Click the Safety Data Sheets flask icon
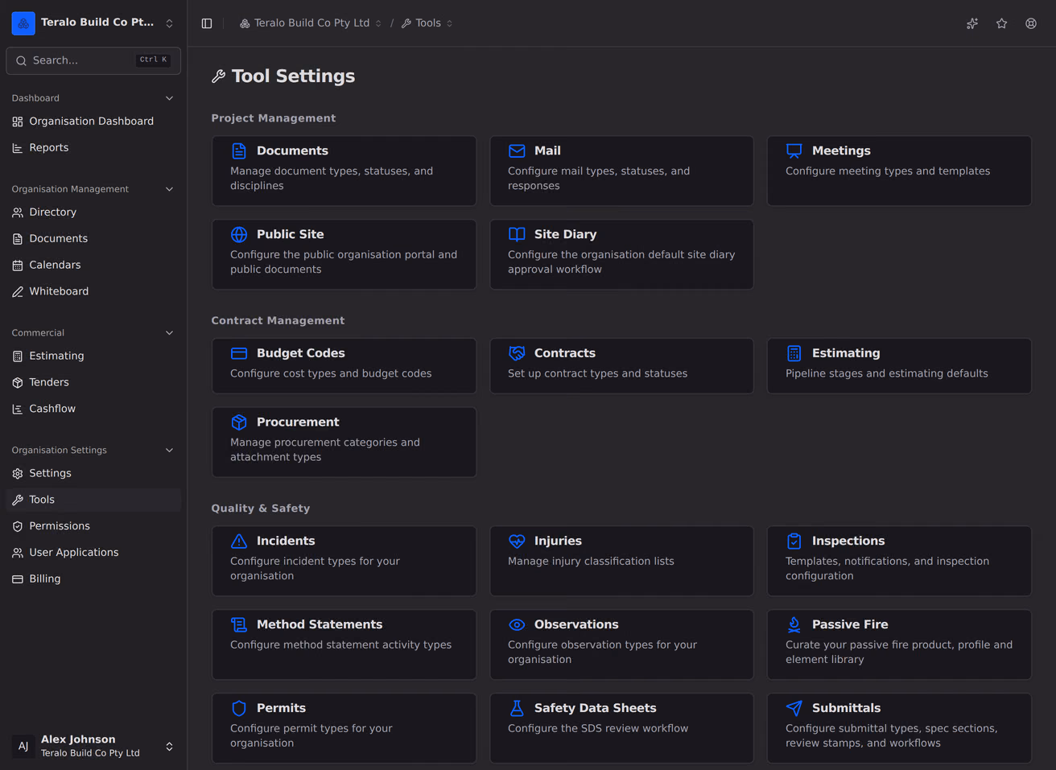This screenshot has width=1056, height=770. pyautogui.click(x=517, y=708)
